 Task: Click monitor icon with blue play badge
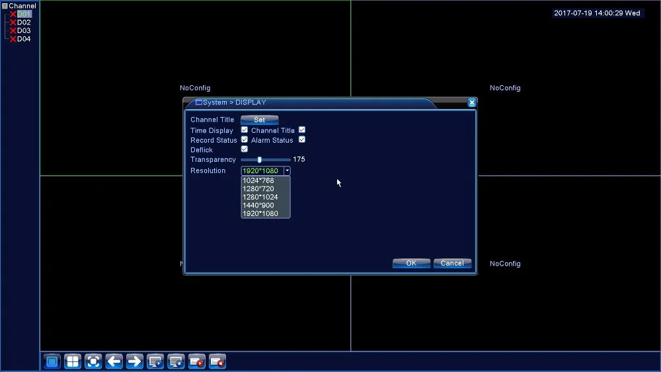[155, 361]
